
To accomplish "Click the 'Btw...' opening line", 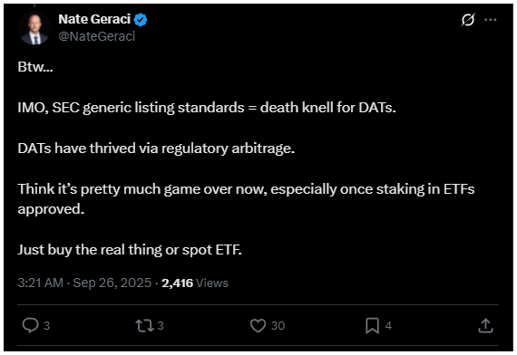I will [x=35, y=67].
